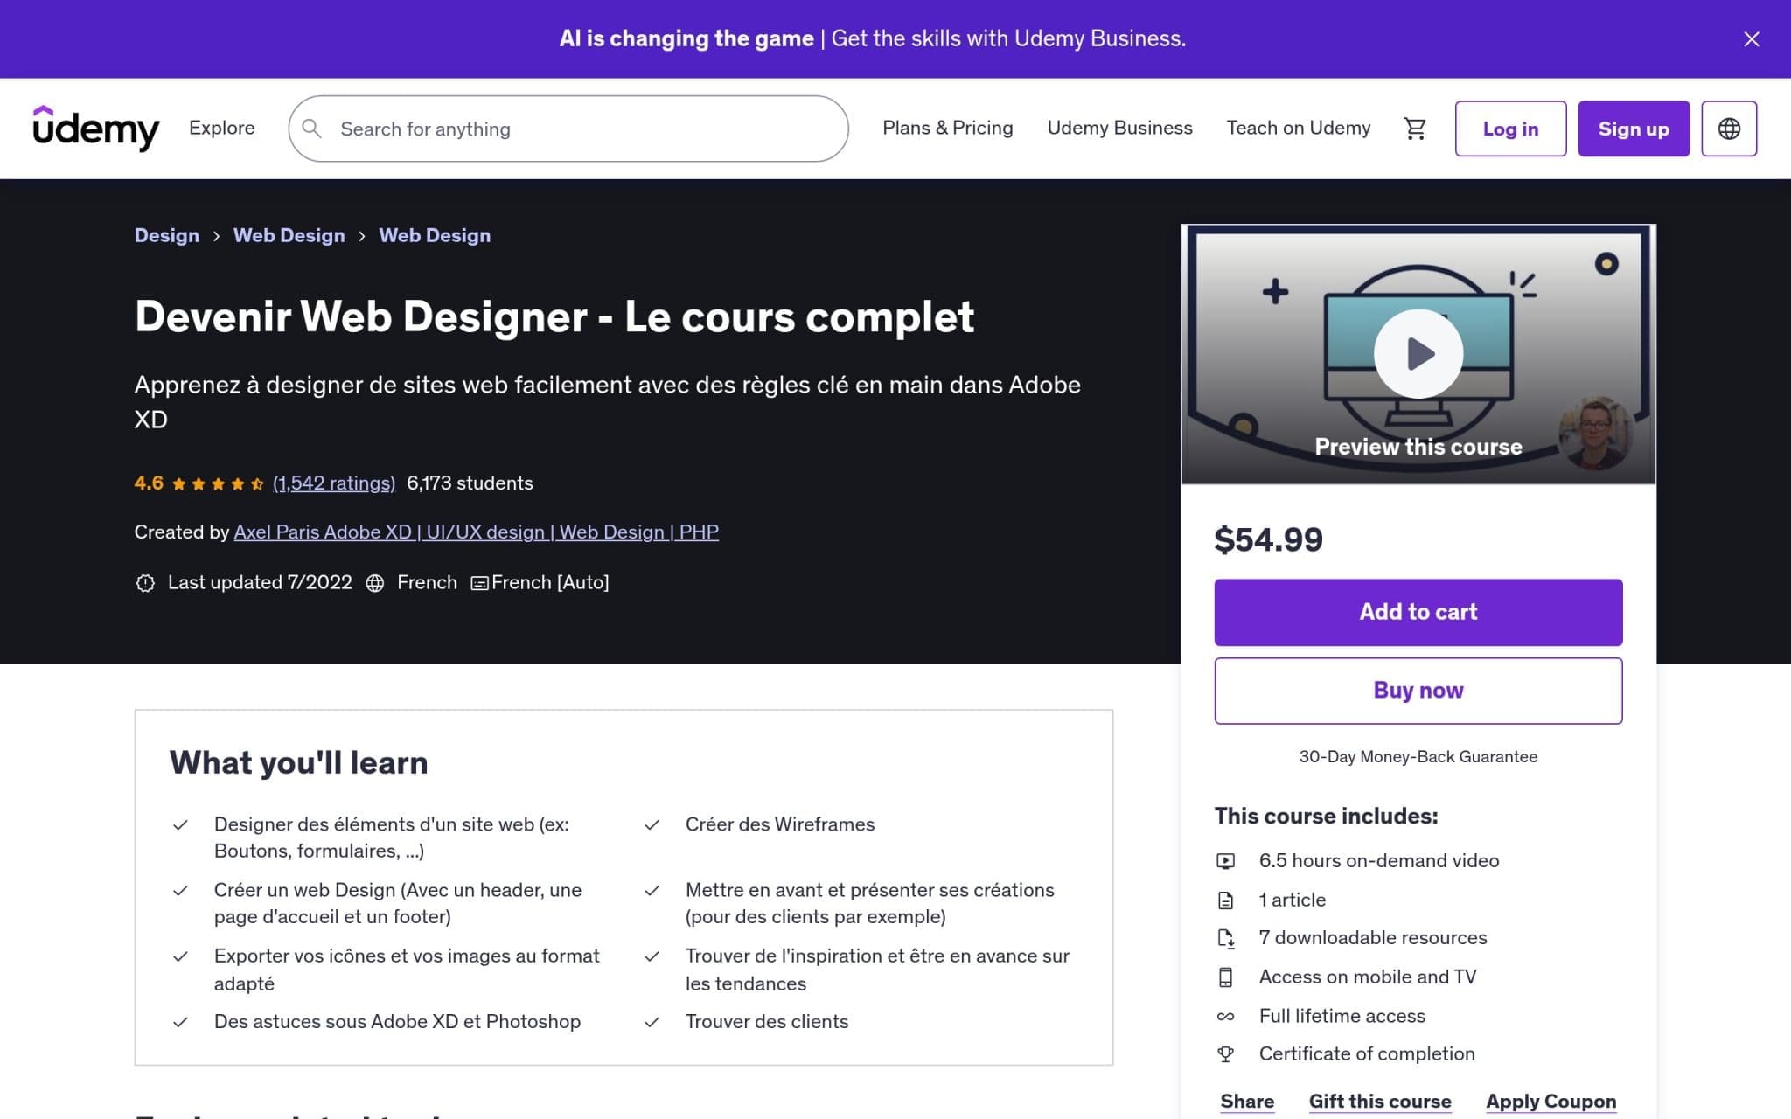Click the Full lifetime access text
Viewport: 1791px width, 1119px height.
pos(1342,1016)
